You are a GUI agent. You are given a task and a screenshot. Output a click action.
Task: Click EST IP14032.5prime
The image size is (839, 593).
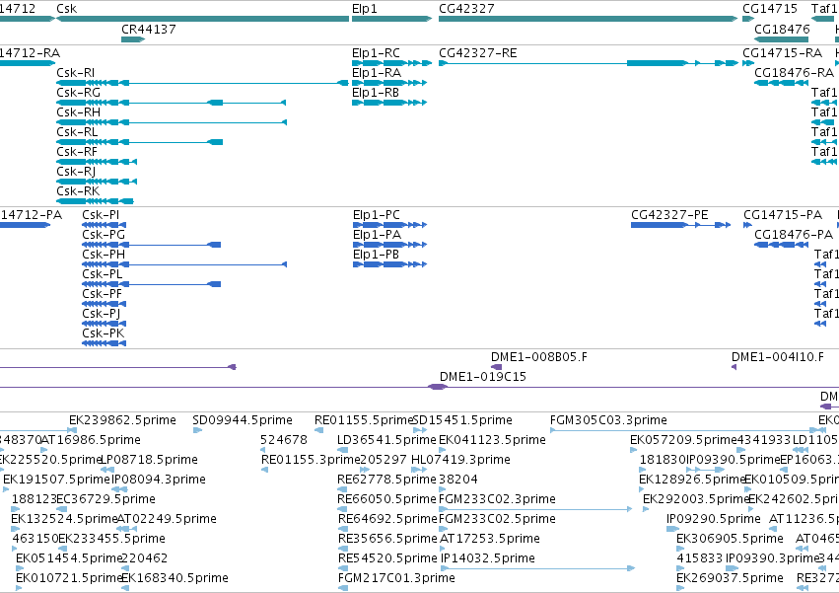coord(487,558)
